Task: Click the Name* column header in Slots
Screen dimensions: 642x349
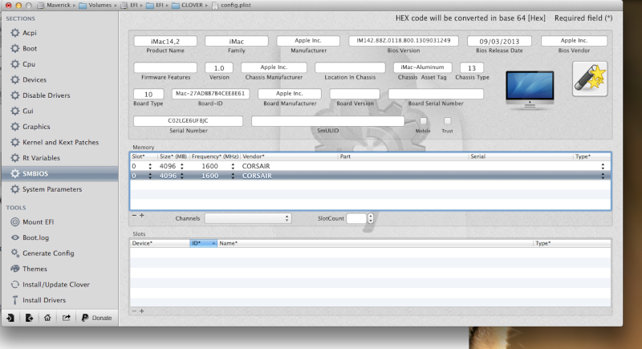Action: pyautogui.click(x=375, y=243)
